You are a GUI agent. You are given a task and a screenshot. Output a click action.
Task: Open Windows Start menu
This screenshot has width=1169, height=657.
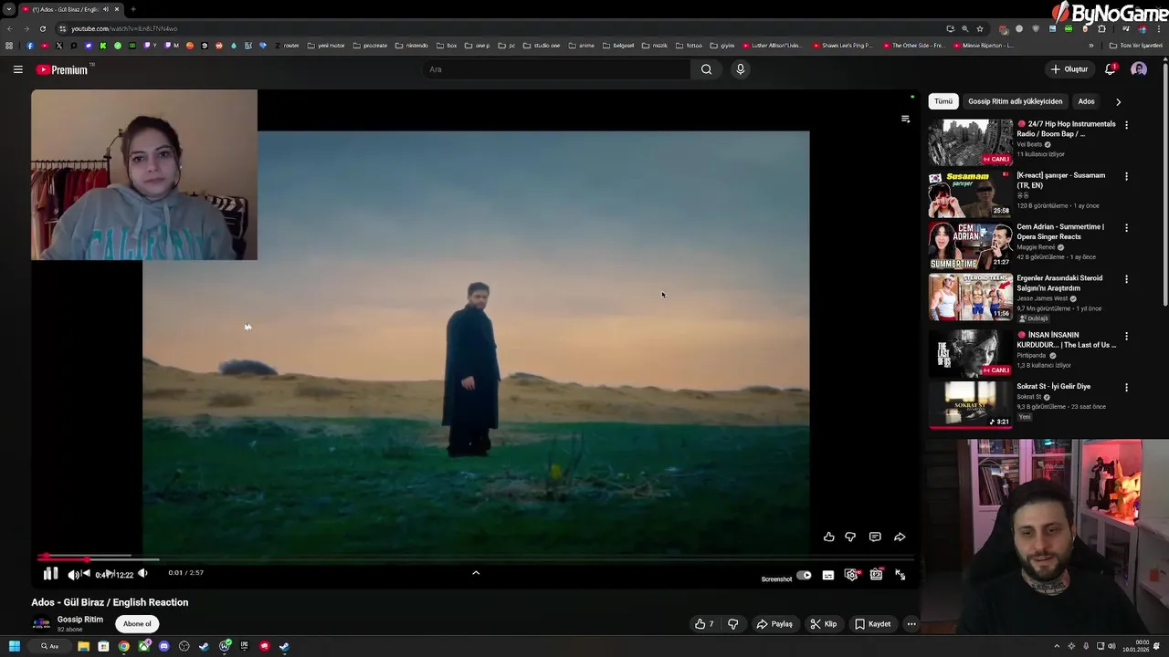point(15,646)
